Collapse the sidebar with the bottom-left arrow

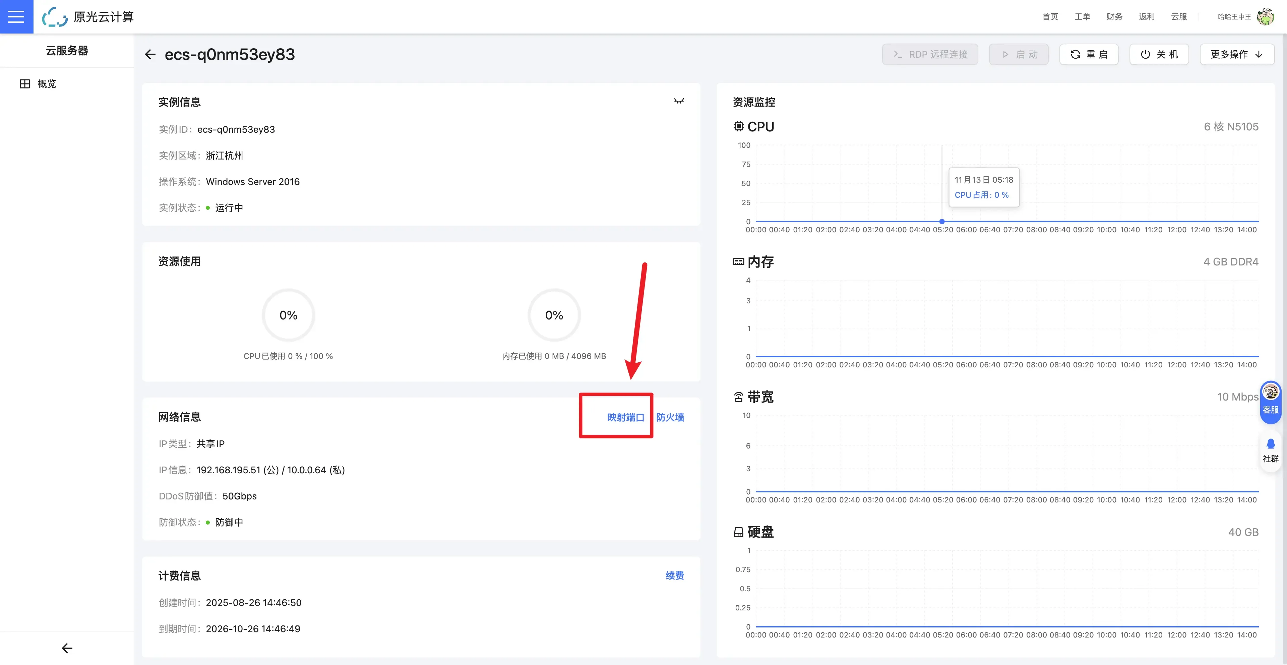pyautogui.click(x=67, y=648)
